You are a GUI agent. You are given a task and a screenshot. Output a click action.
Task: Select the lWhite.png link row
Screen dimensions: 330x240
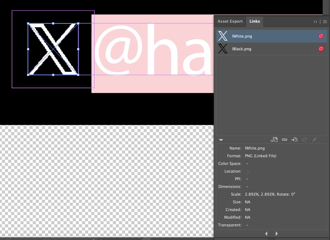pos(272,36)
